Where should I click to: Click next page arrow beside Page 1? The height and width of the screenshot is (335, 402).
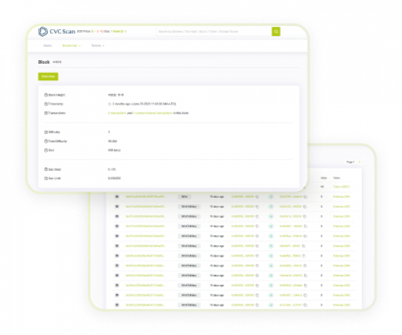[359, 162]
